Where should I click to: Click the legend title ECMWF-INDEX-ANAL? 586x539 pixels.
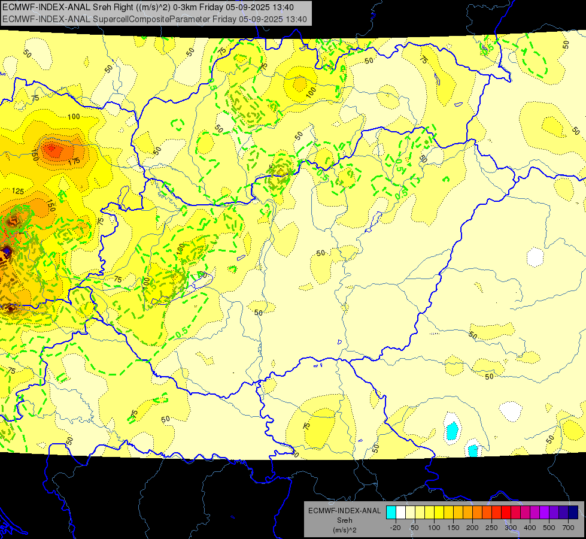(345, 511)
